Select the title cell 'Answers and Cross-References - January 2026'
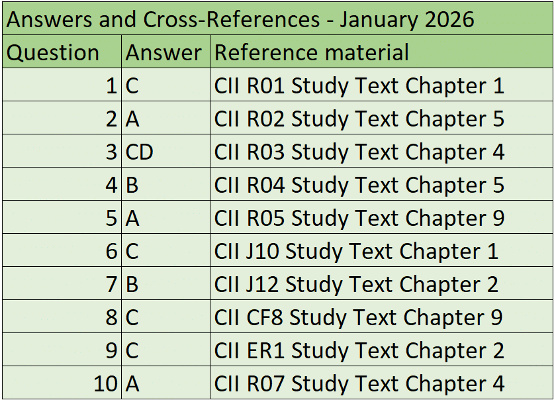Viewport: 554px width, 400px height. 277,19
